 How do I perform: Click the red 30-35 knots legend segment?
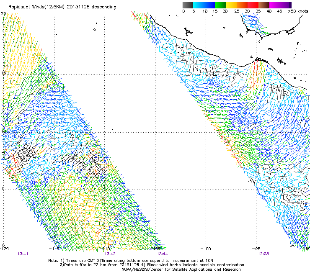pos(253,5)
